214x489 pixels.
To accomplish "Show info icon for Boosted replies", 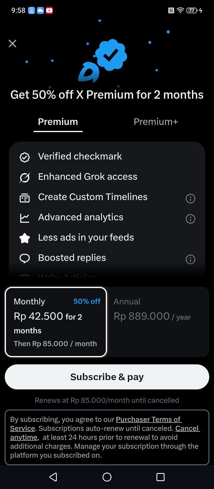I will (x=191, y=259).
